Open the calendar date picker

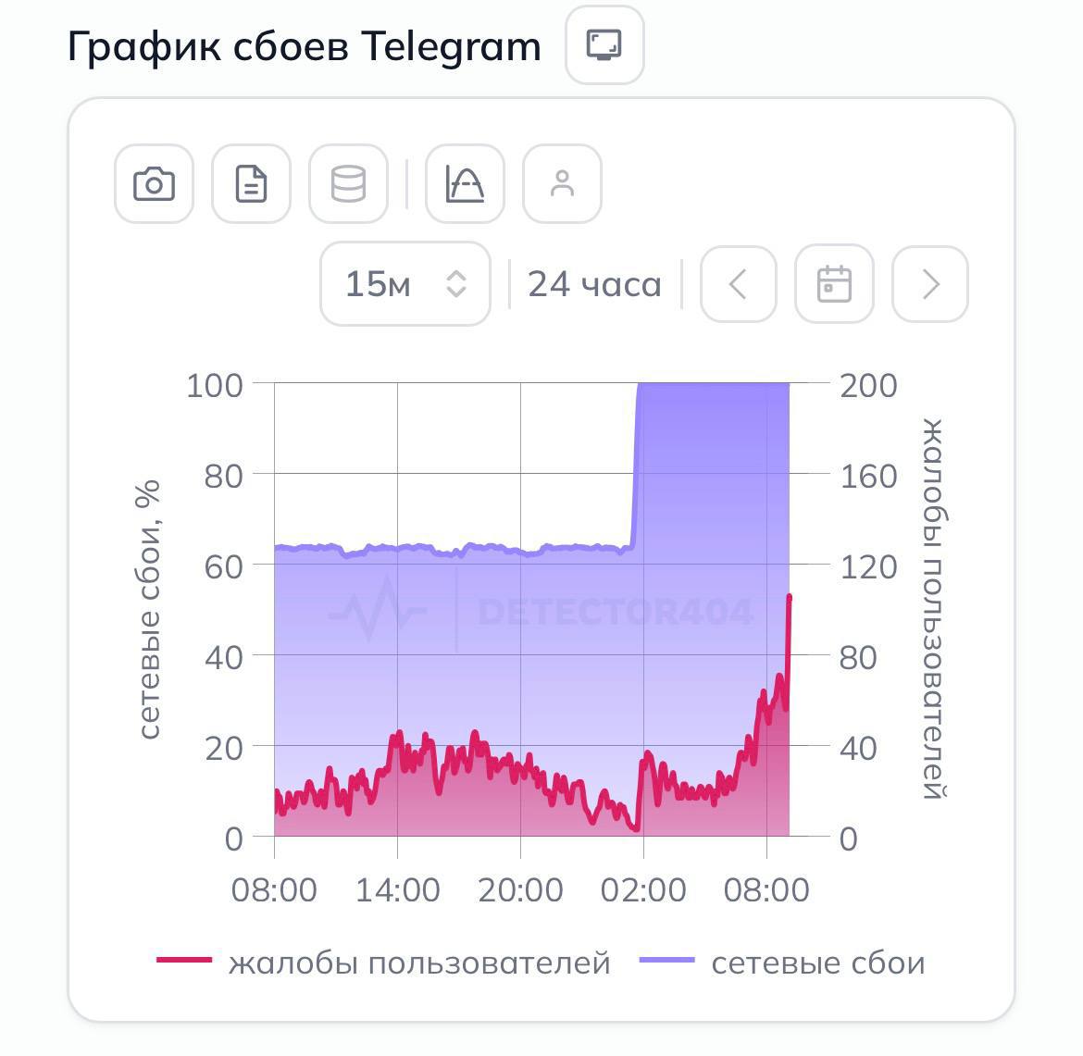coord(834,284)
